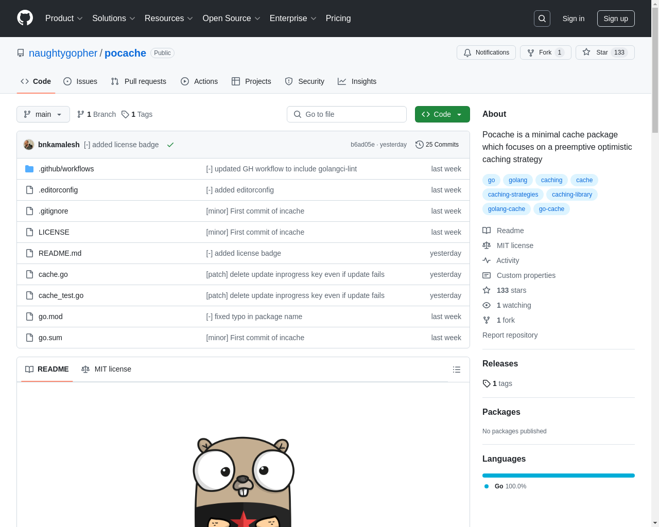This screenshot has height=527, width=659.
Task: Click the bnkamalesh avatar image
Action: click(29, 145)
